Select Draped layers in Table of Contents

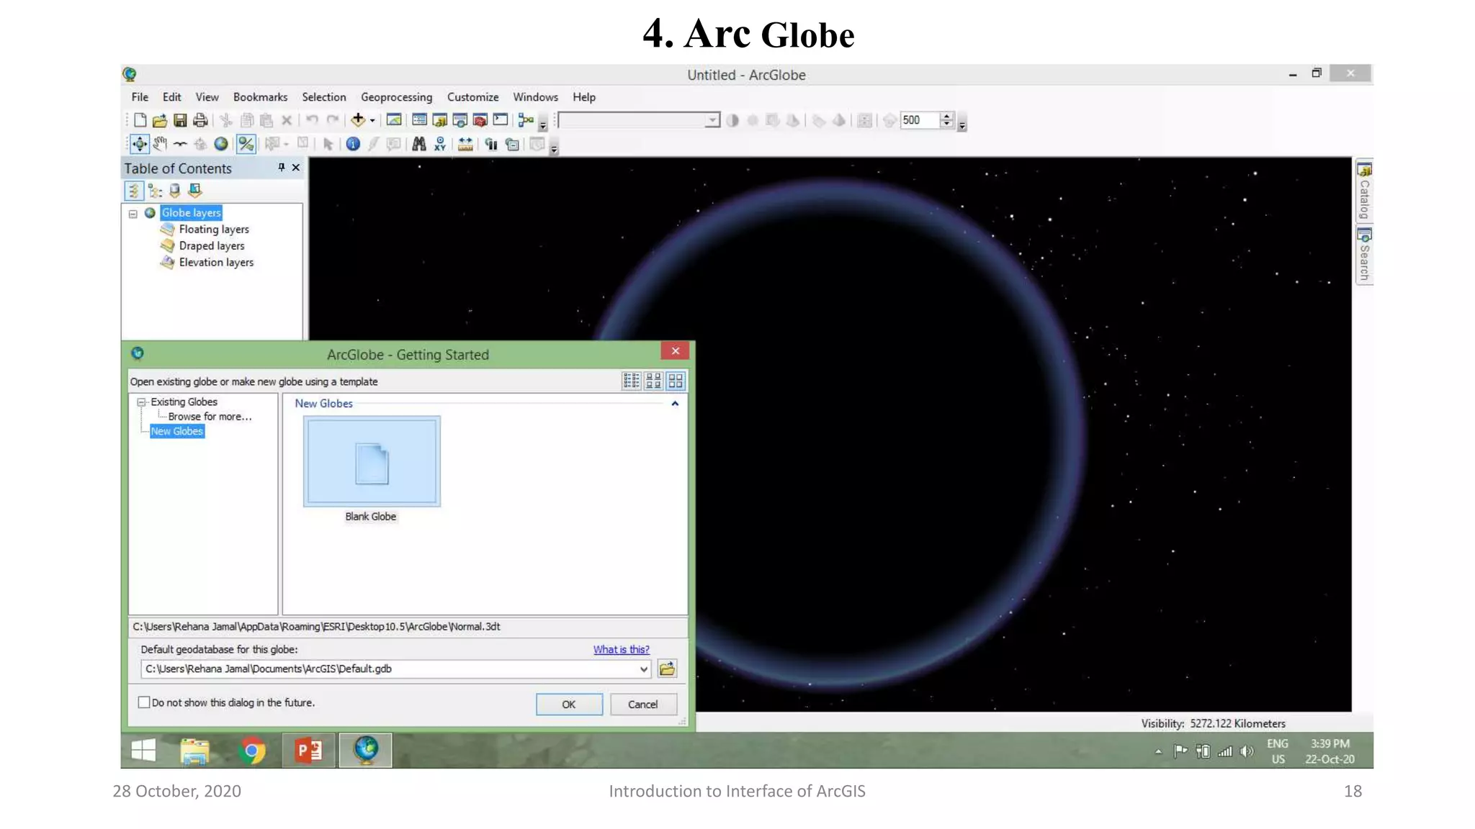pos(212,246)
